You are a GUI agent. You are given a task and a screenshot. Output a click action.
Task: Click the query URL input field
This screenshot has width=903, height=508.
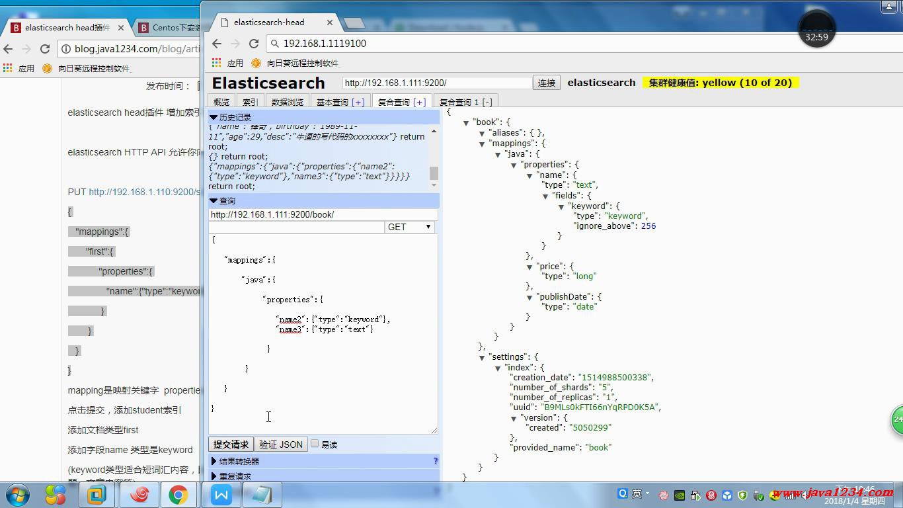click(x=323, y=214)
